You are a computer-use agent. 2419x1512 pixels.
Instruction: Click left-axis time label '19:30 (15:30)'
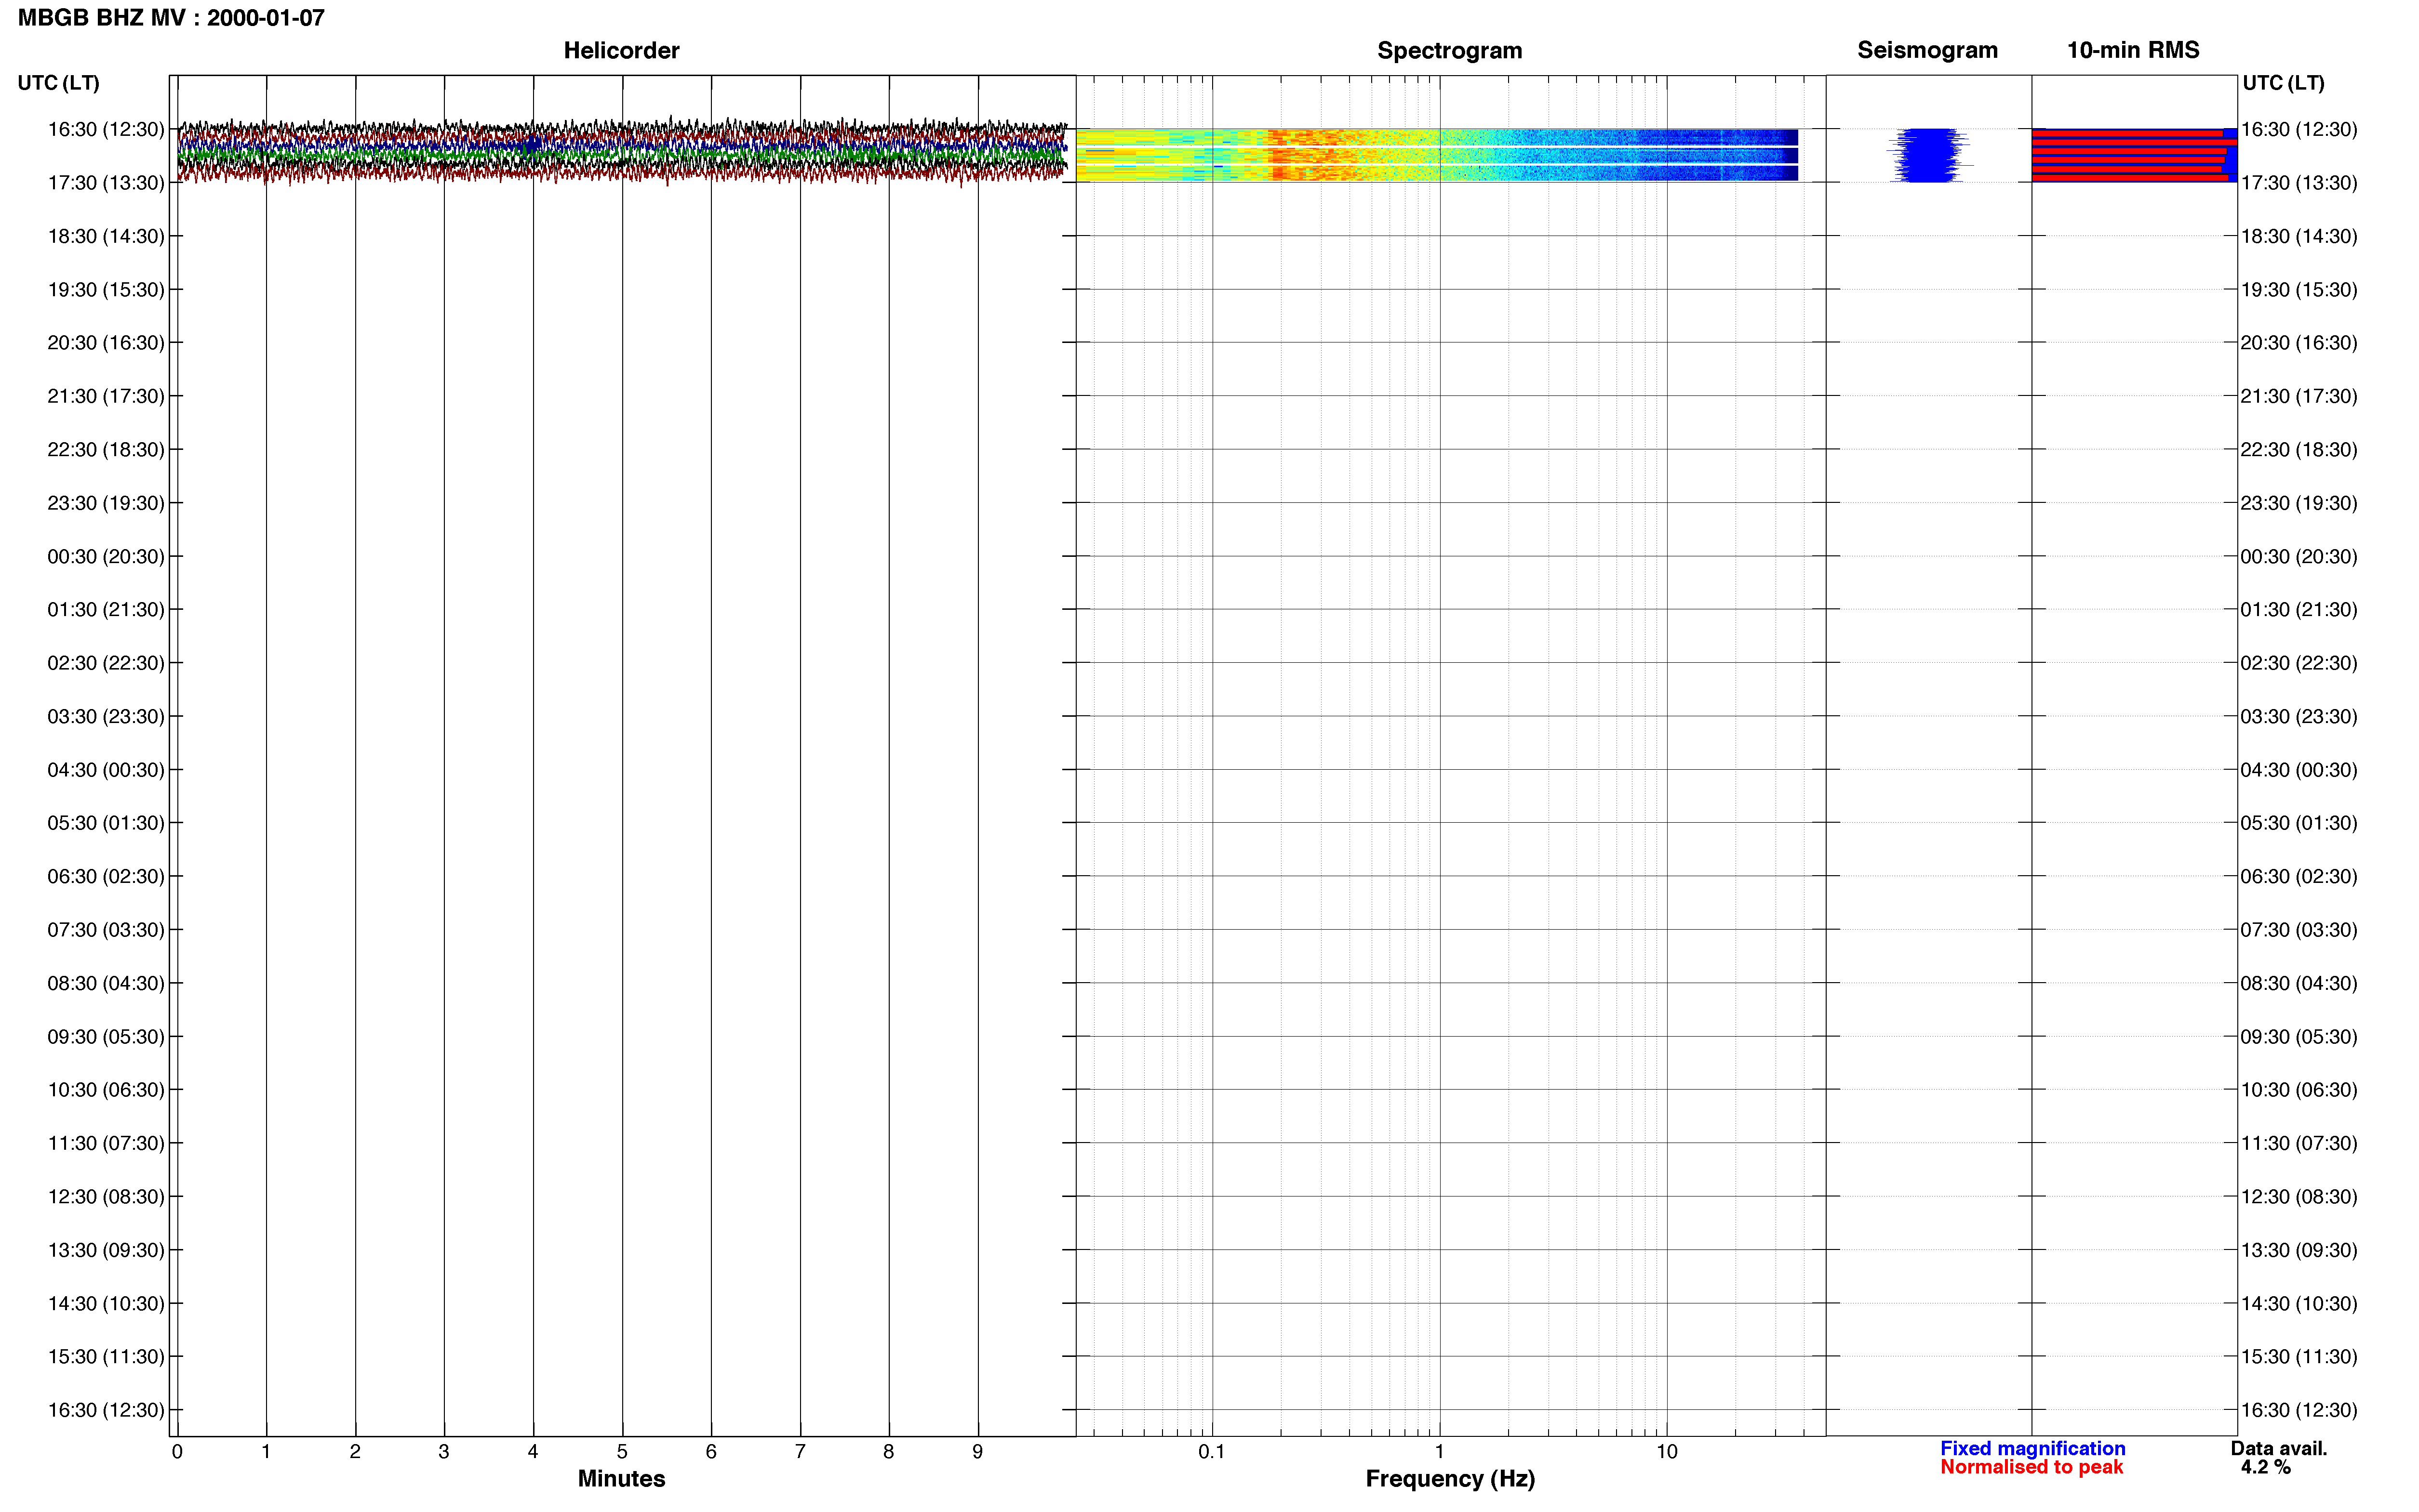click(106, 290)
